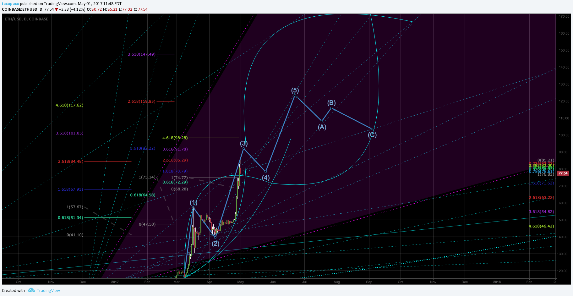Screen dimensions: 573x296
Task: Click the 2.618(85.29) Fibonacci label
Action: pos(175,160)
